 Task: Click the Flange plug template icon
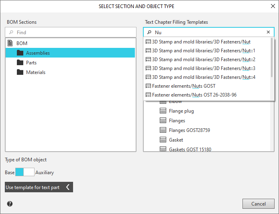(163, 111)
